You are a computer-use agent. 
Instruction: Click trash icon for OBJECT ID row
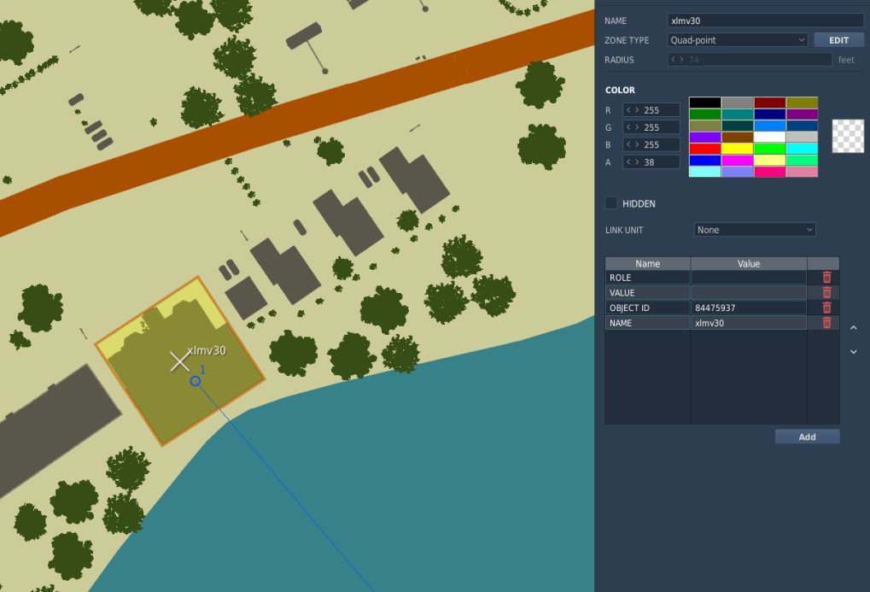pyautogui.click(x=826, y=308)
